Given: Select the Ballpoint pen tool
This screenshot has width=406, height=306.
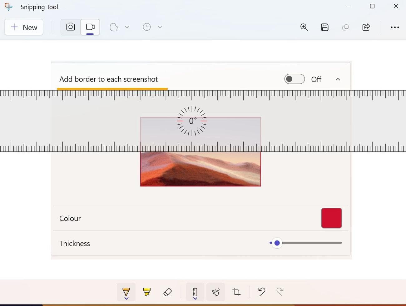Looking at the screenshot, I should click(x=126, y=292).
